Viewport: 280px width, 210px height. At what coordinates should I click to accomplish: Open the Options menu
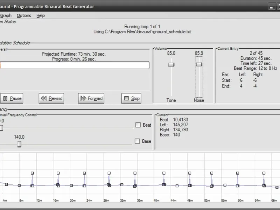coord(24,15)
